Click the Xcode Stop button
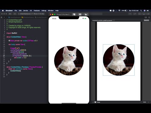This screenshot has width=151, height=113. tap(15, 14)
